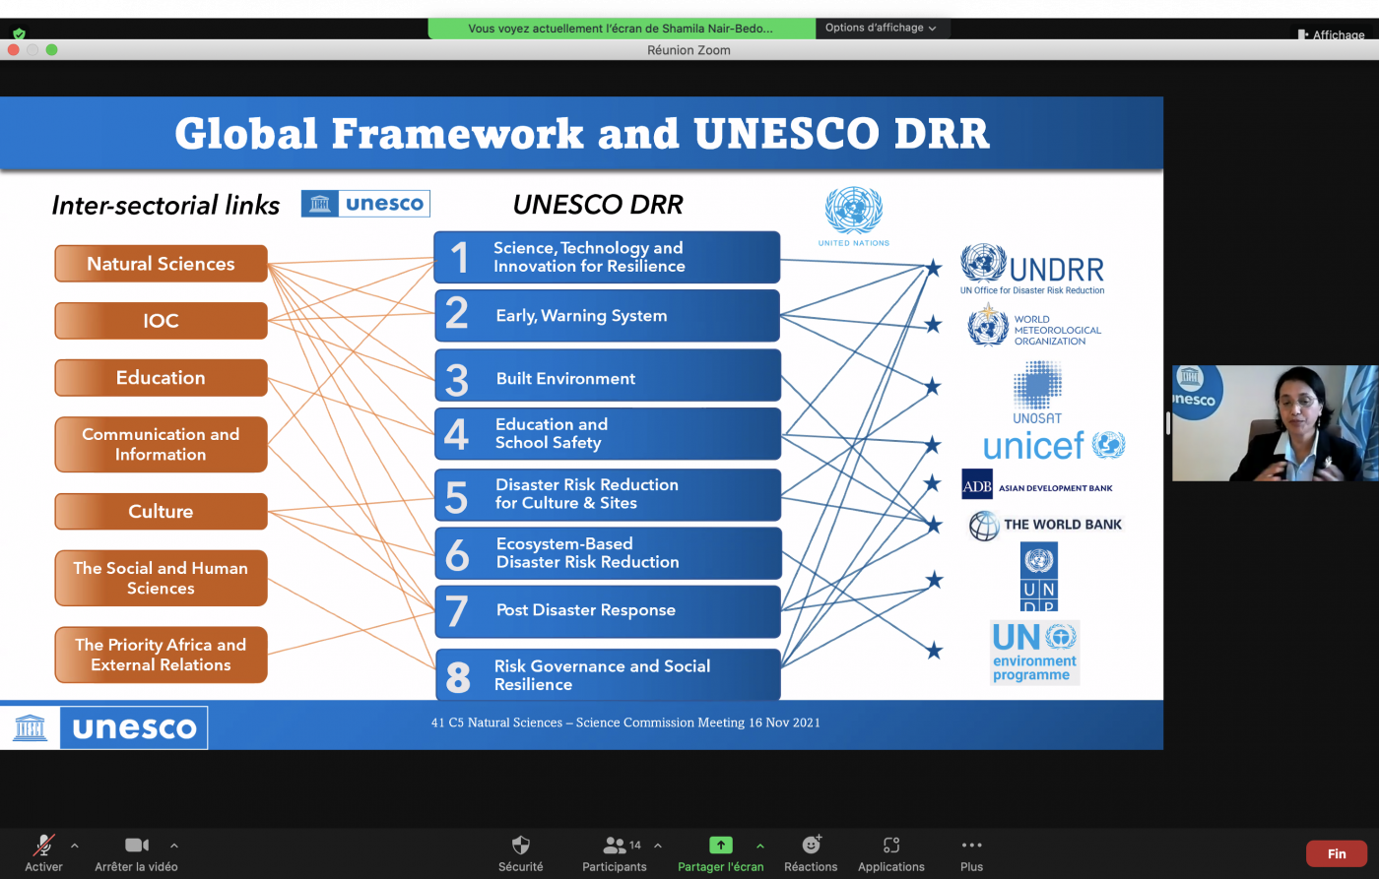This screenshot has width=1379, height=879.
Task: Open the Plus three-dots menu
Action: click(971, 846)
